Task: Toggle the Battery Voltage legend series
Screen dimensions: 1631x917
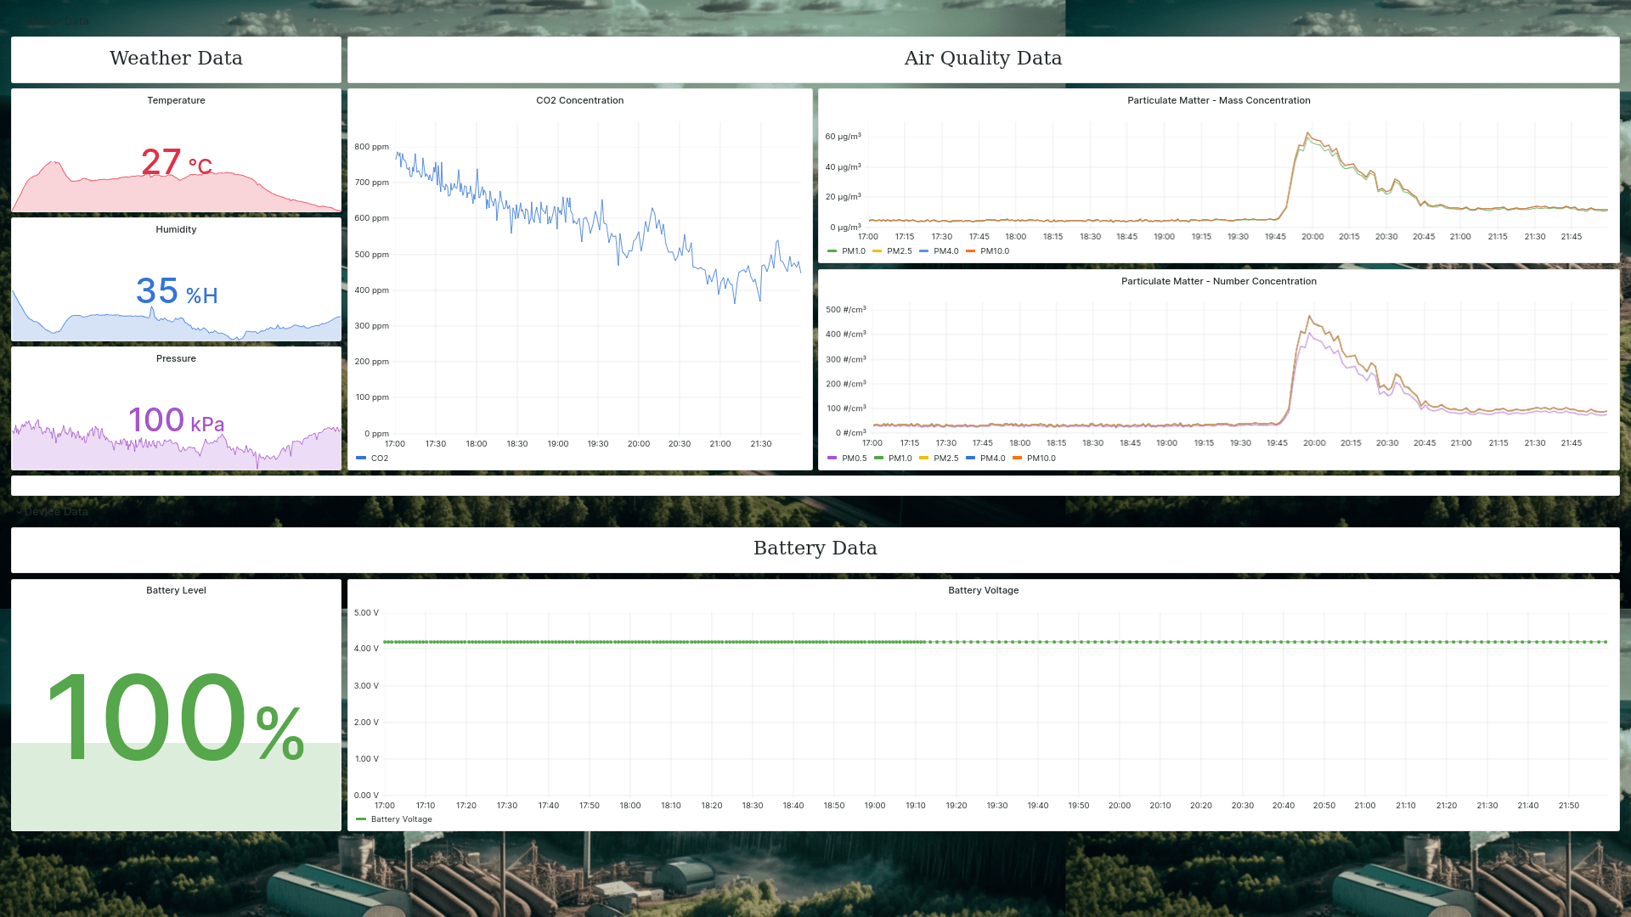Action: tap(401, 819)
